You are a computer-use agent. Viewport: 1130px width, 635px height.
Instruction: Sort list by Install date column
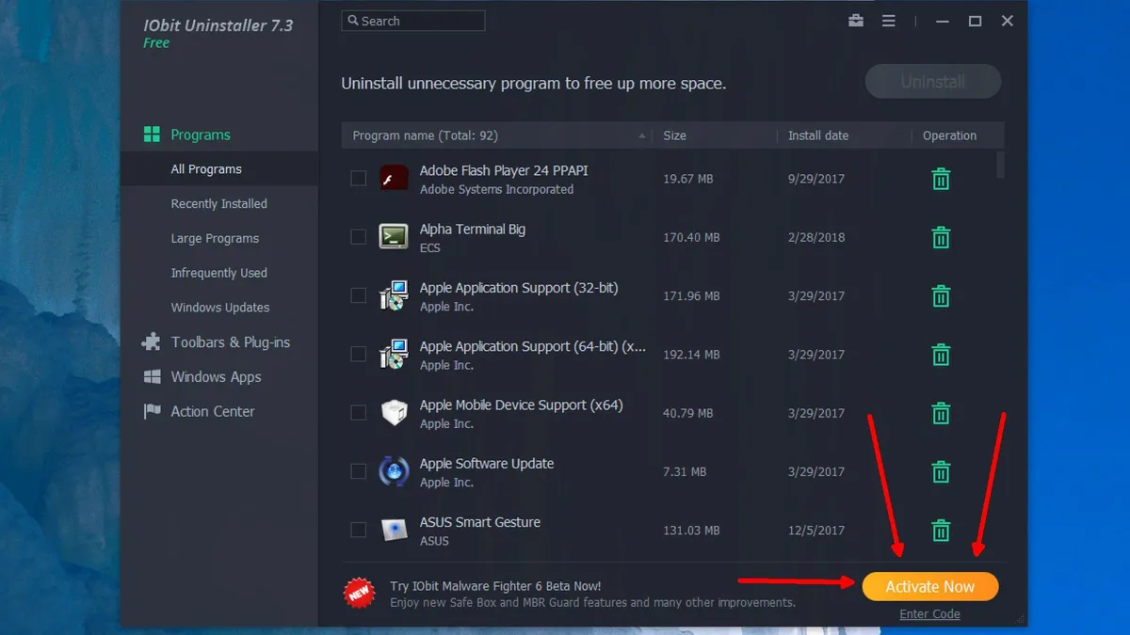(844, 135)
